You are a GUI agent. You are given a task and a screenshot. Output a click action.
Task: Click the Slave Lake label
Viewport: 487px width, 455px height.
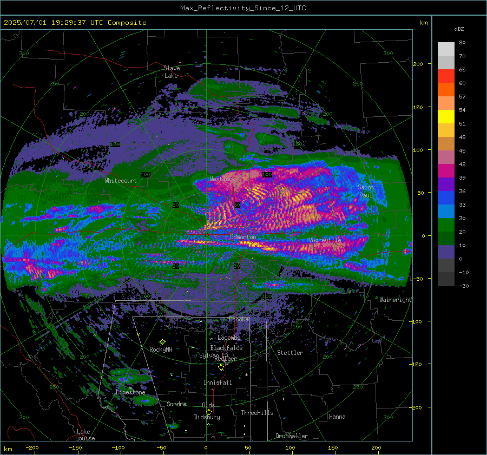pos(172,72)
